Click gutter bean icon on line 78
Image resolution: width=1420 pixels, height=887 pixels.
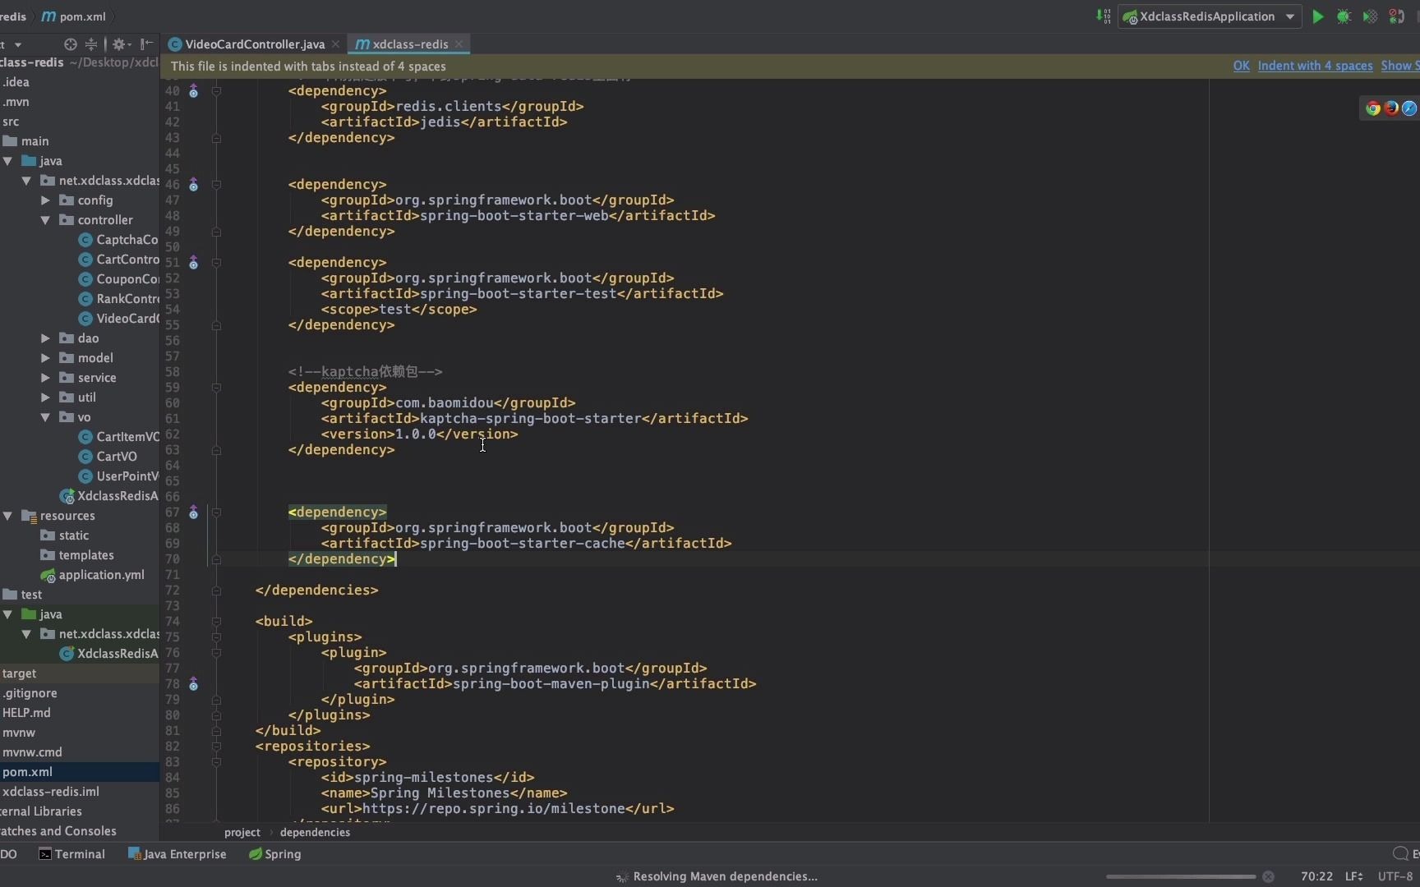[x=194, y=684]
